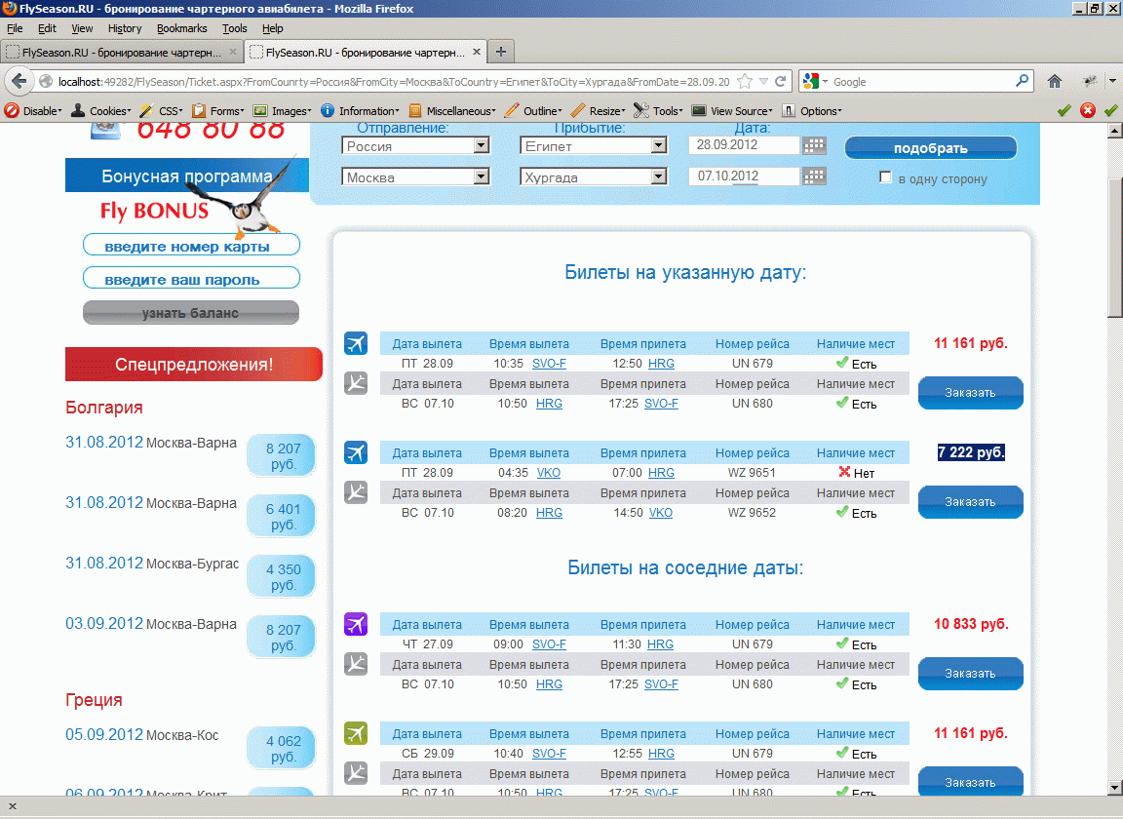The height and width of the screenshot is (819, 1123).
Task: Close the bottom add-on bar with X
Action: tap(12, 807)
